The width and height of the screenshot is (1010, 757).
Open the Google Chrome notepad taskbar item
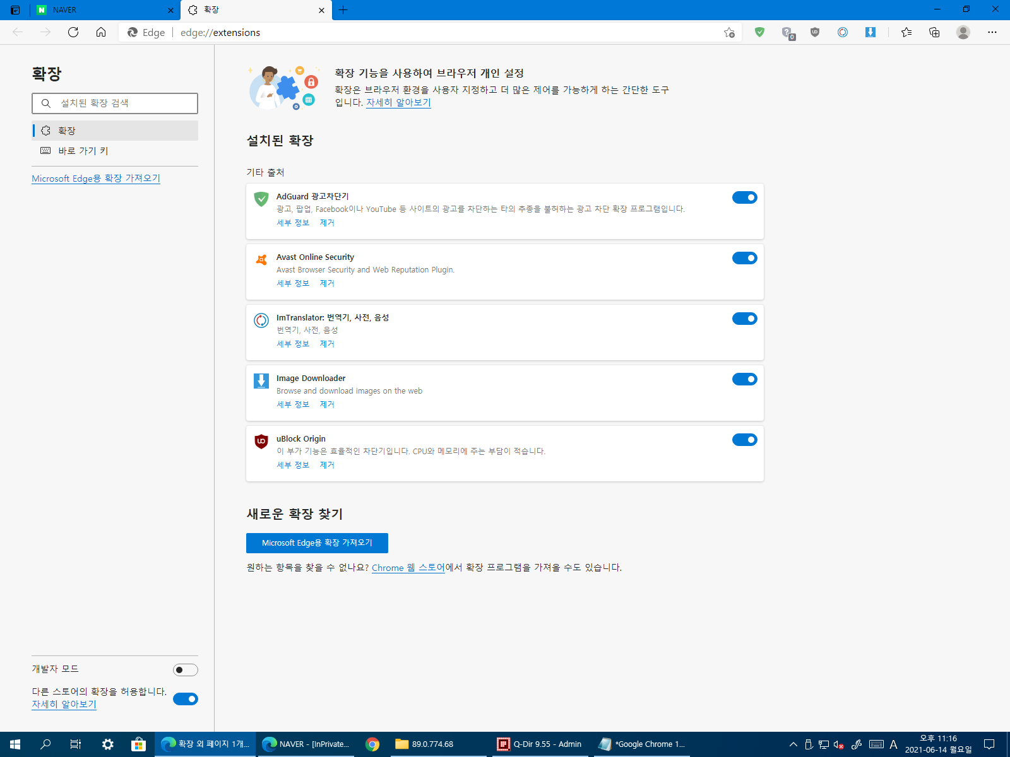(x=641, y=744)
